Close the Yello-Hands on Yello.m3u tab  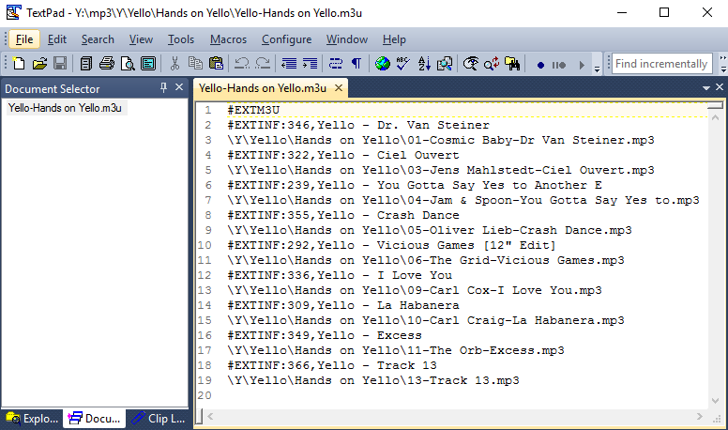pos(339,88)
